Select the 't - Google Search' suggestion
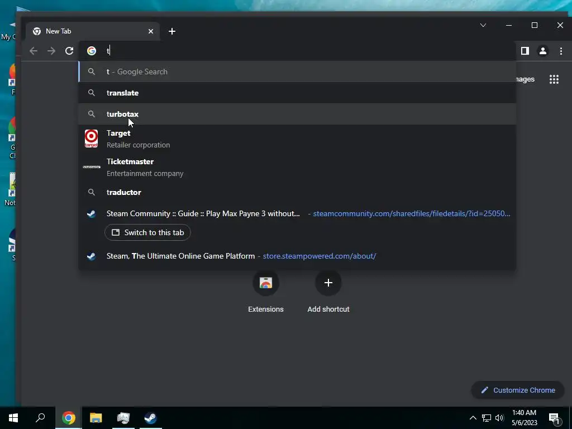Screen dimensions: 572x429 [297, 71]
